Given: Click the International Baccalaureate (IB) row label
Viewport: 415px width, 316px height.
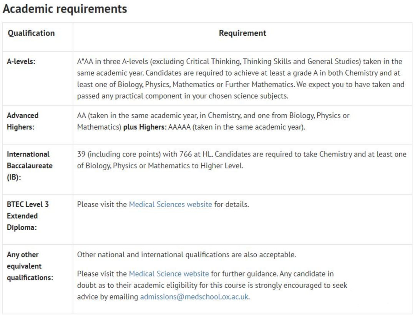Looking at the screenshot, I should [30, 166].
